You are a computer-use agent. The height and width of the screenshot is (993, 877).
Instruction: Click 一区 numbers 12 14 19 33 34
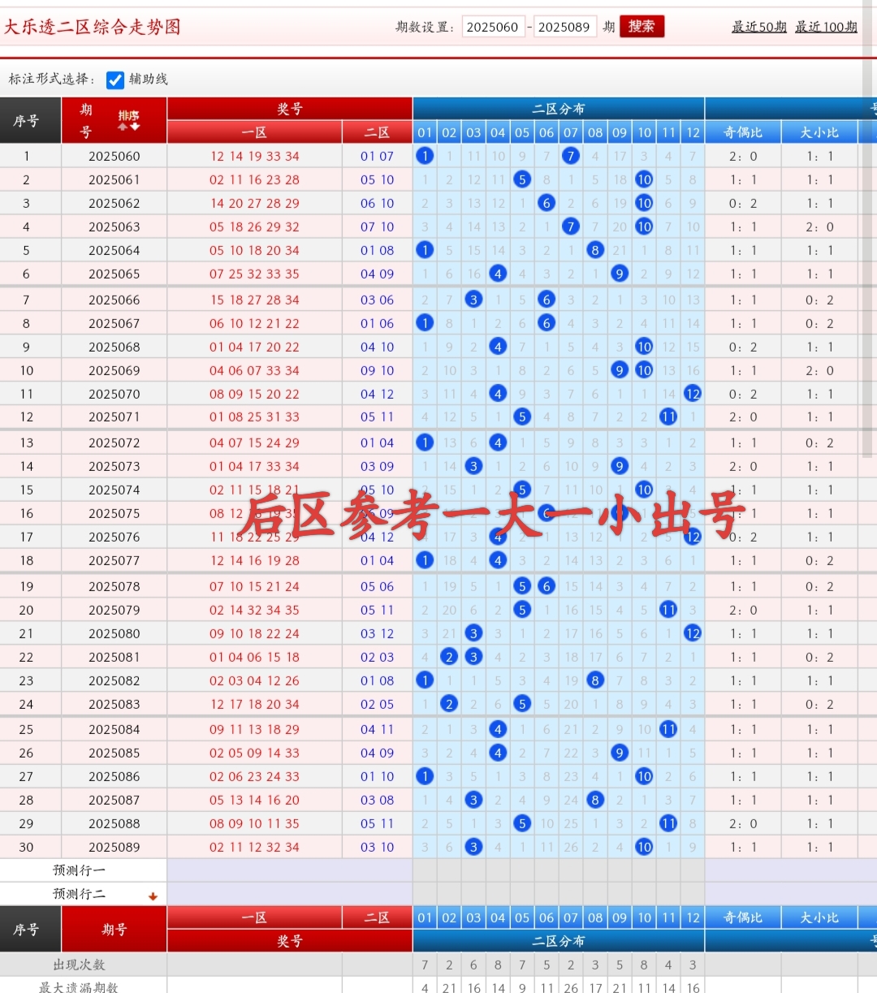tap(254, 156)
